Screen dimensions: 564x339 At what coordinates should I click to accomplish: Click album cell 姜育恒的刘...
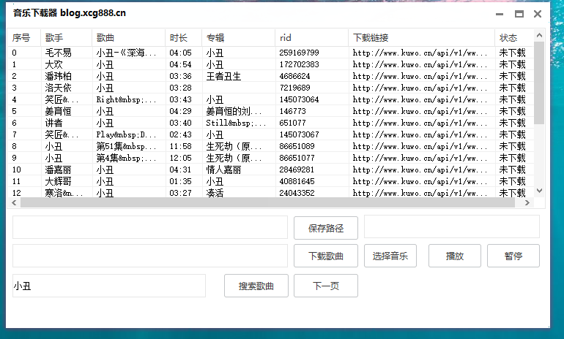click(x=234, y=111)
